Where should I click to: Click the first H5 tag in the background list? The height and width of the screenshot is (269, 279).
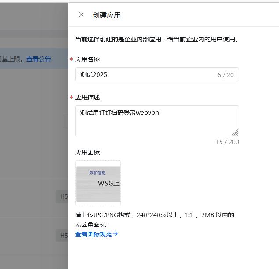(62, 197)
